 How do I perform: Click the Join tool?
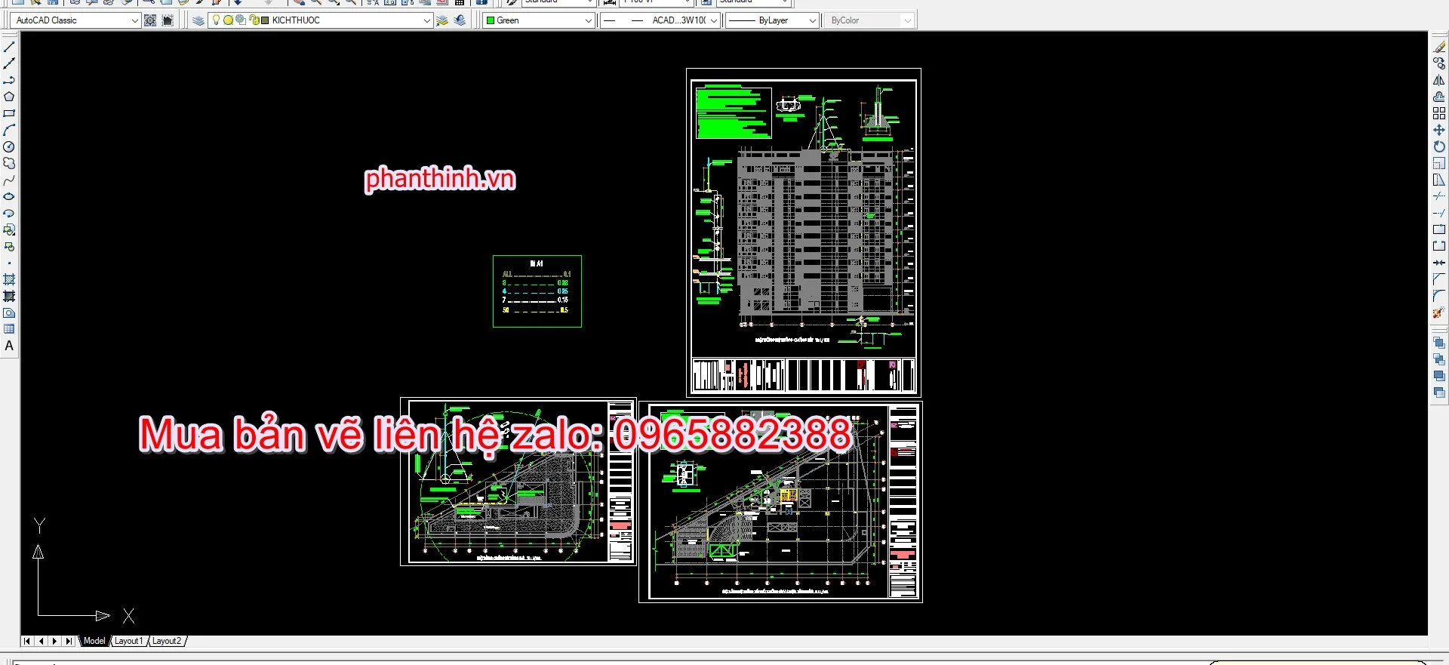1439,263
